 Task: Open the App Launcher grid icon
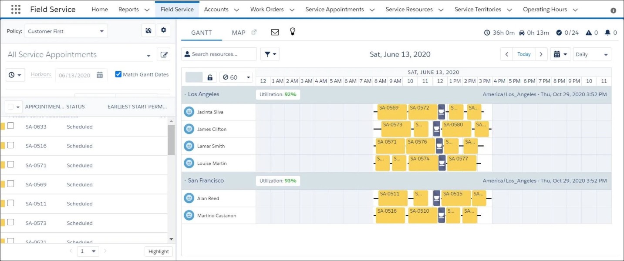point(16,9)
